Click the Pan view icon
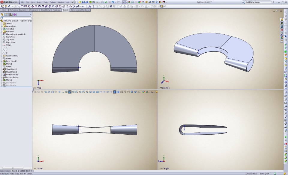This screenshot has height=175, width=288. pos(59,92)
